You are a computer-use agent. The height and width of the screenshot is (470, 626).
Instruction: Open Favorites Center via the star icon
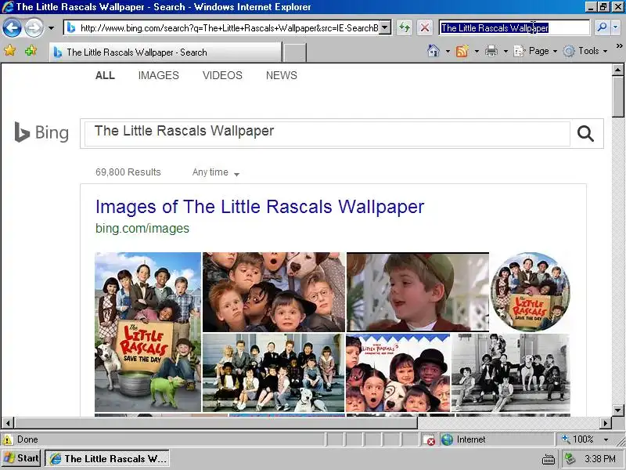(x=9, y=51)
